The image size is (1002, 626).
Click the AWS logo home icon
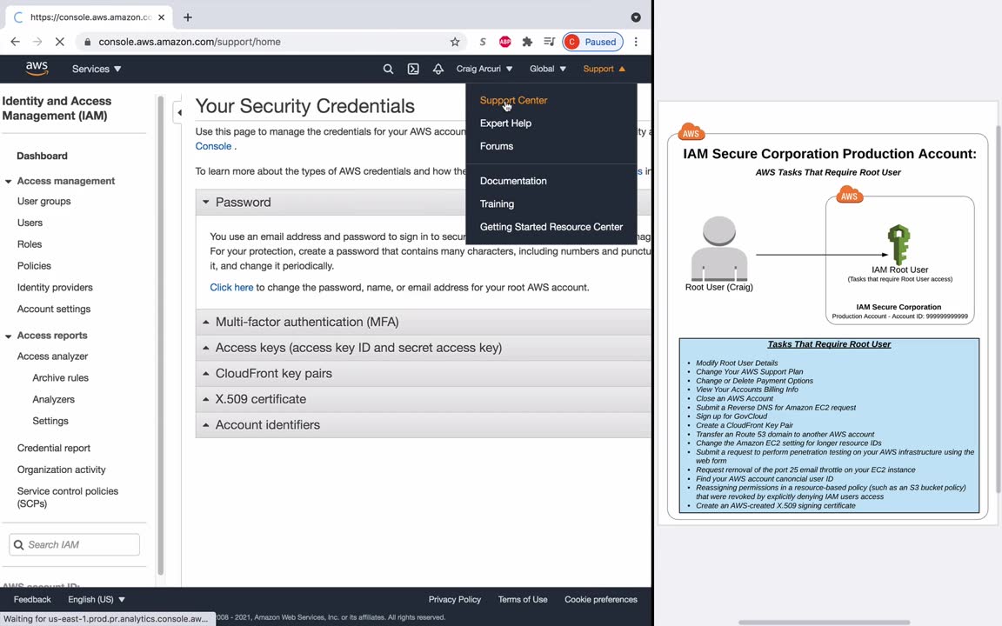tap(37, 69)
